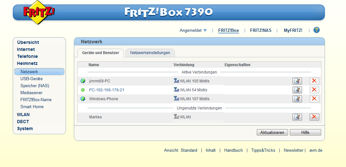Click the jimmi69-PC device name
This screenshot has height=167, width=346.
coord(99,81)
